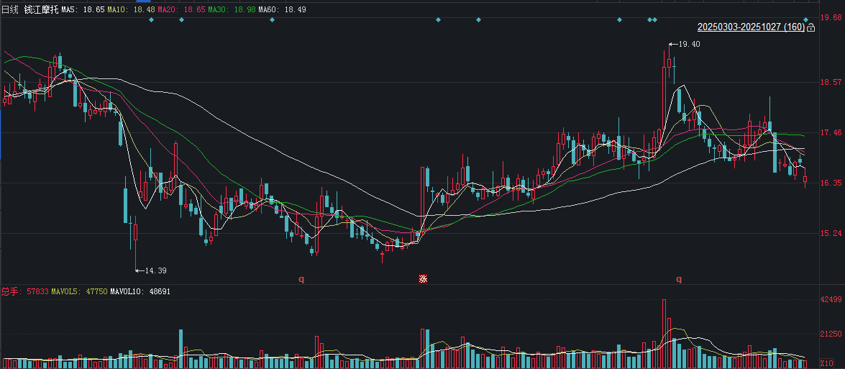Click the leftmost cyan diamond event marker
This screenshot has height=369, width=845.
click(x=151, y=20)
